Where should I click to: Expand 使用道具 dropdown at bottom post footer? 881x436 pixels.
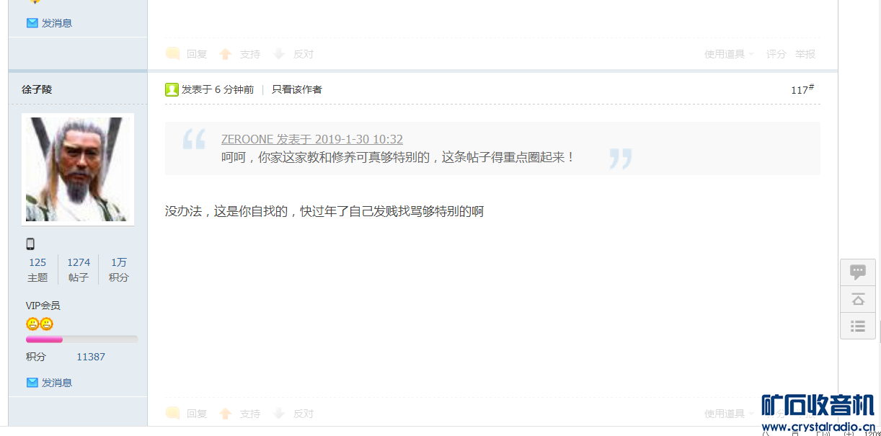pyautogui.click(x=730, y=414)
